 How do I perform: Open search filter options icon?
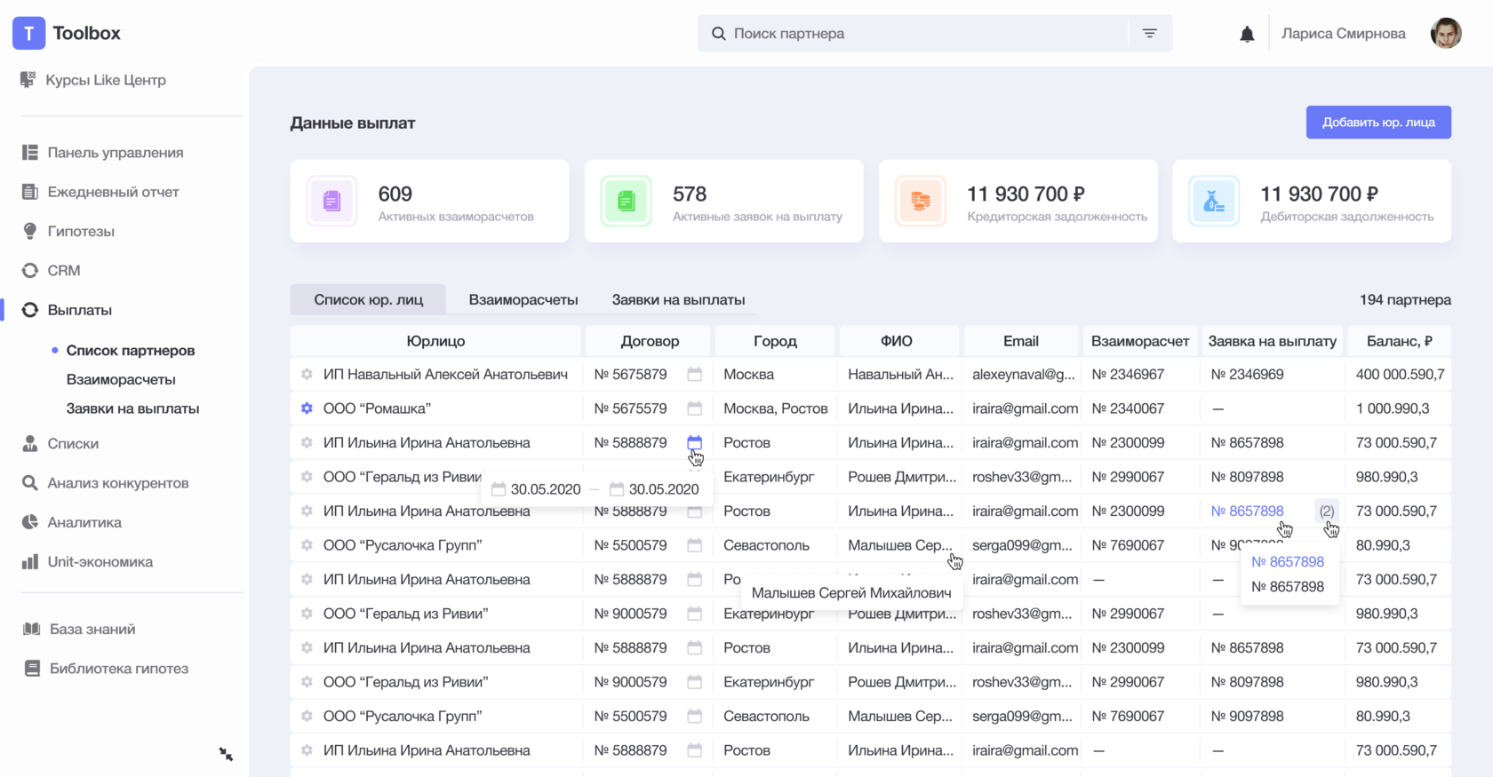[1149, 33]
